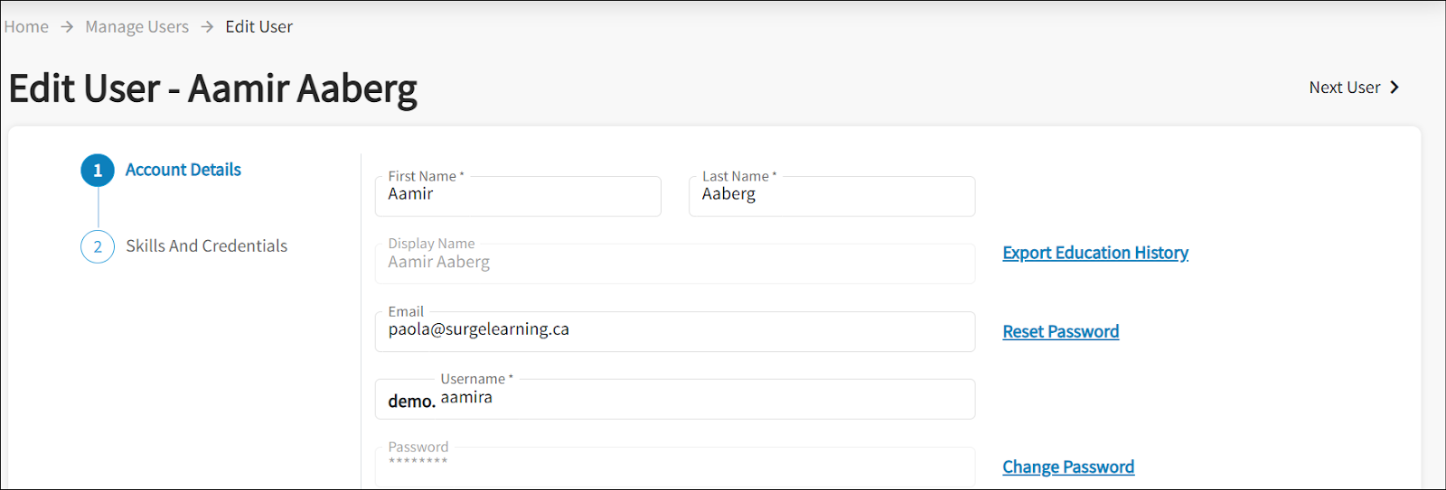The width and height of the screenshot is (1446, 490).
Task: Click Export Education History link
Action: click(x=1095, y=253)
